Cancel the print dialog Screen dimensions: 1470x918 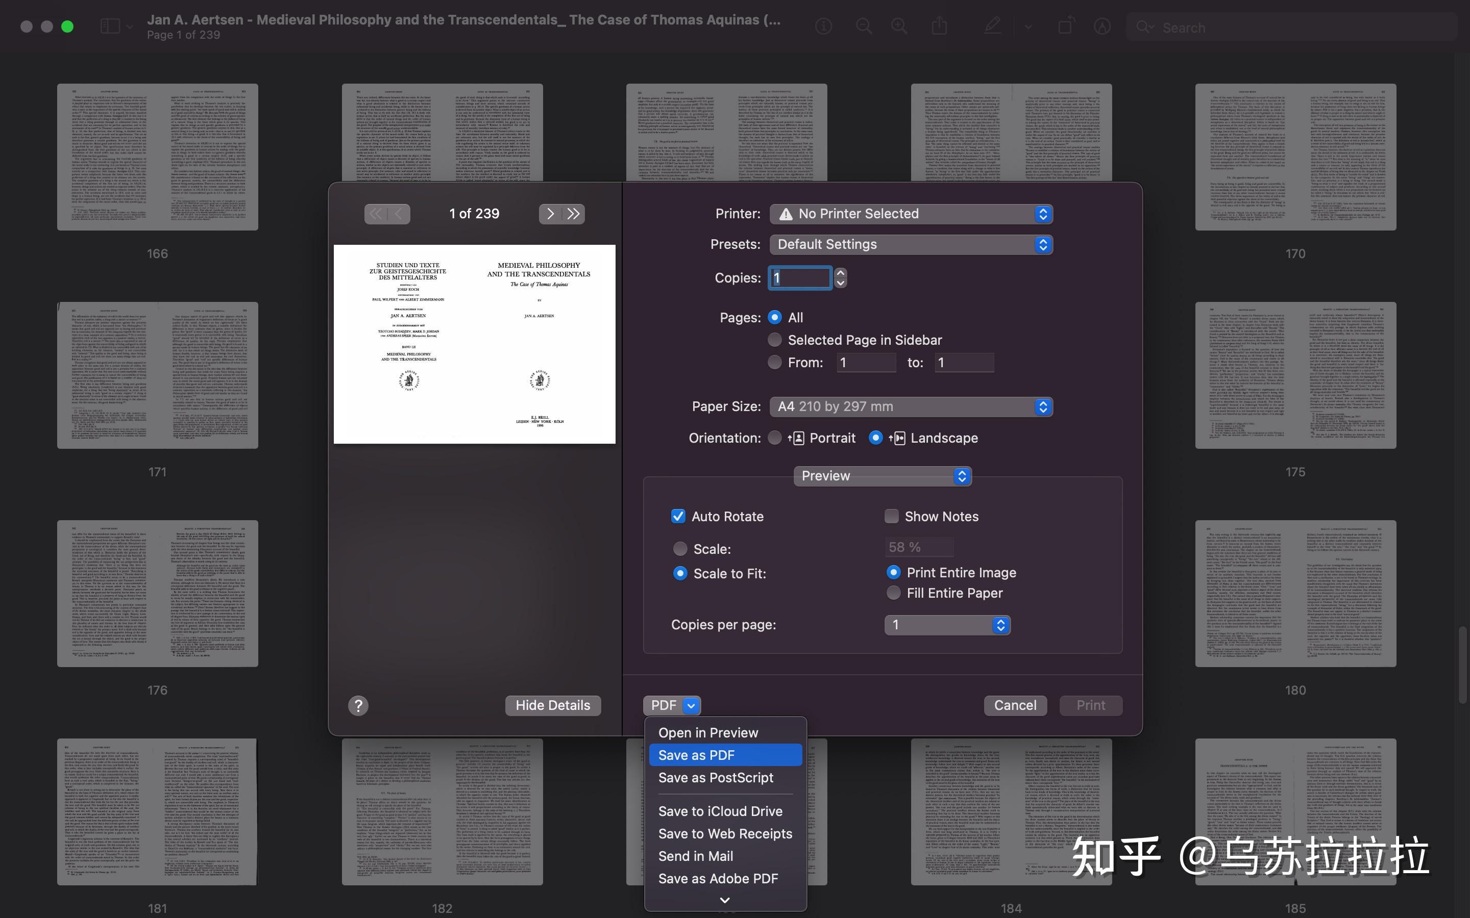(1014, 705)
